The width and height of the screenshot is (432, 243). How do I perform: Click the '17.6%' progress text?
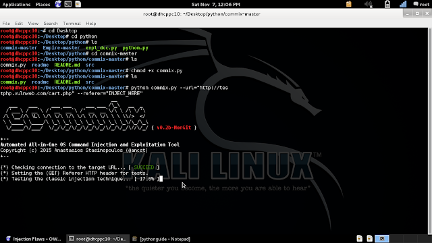point(147,179)
